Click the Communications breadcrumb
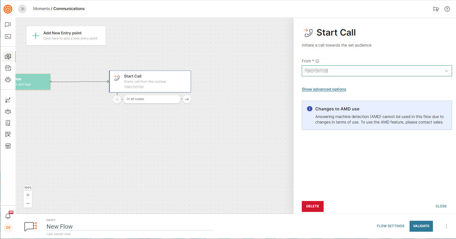The height and width of the screenshot is (239, 456). [x=69, y=9]
